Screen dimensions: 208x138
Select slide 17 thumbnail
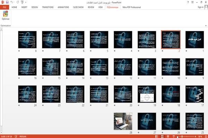[x=194, y=94]
